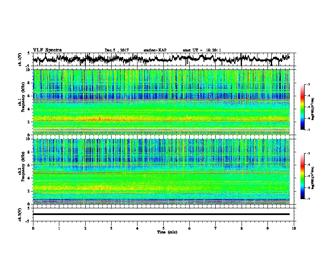The width and height of the screenshot is (331, 256).
Task: Click the ch.1 spectrogram color scale bar
Action: pos(303,107)
